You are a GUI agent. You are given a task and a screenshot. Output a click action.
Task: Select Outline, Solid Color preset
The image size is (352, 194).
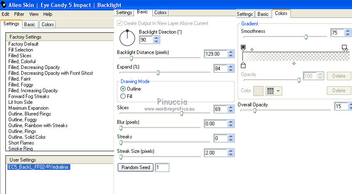coord(27,137)
